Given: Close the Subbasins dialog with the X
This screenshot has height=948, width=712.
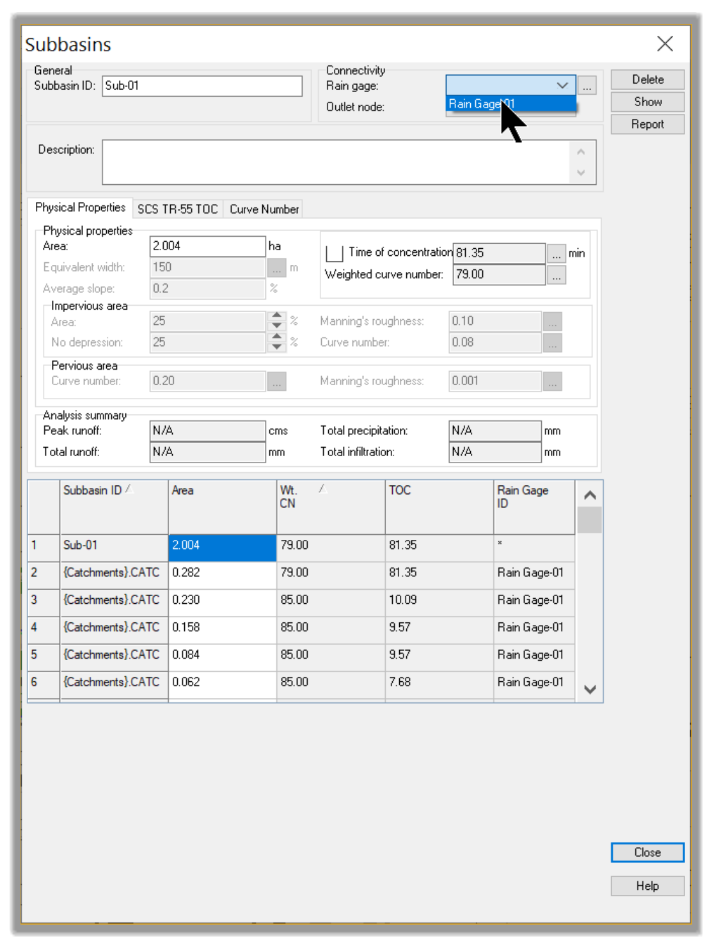Looking at the screenshot, I should [665, 43].
